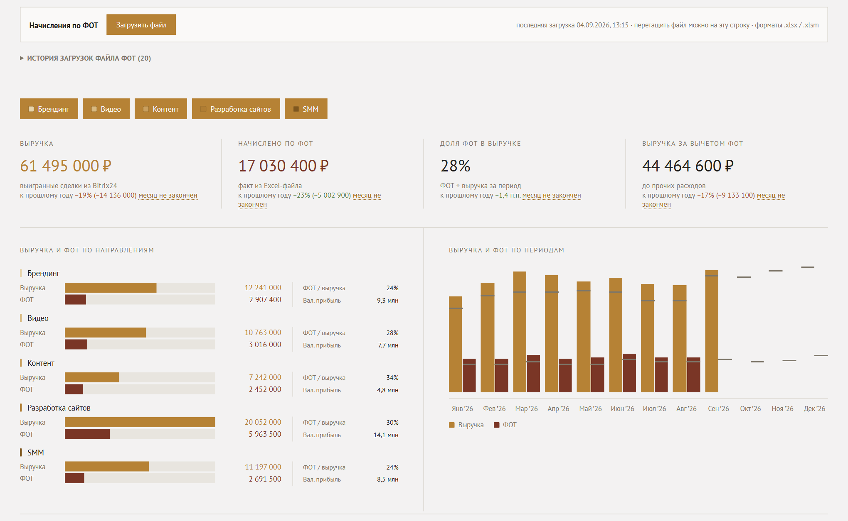The height and width of the screenshot is (521, 848).
Task: Toggle the Видео filter checkbox
Action: 94,109
